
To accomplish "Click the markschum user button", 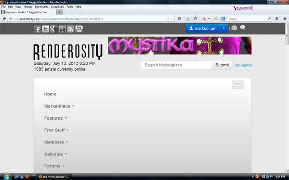I will [203, 28].
